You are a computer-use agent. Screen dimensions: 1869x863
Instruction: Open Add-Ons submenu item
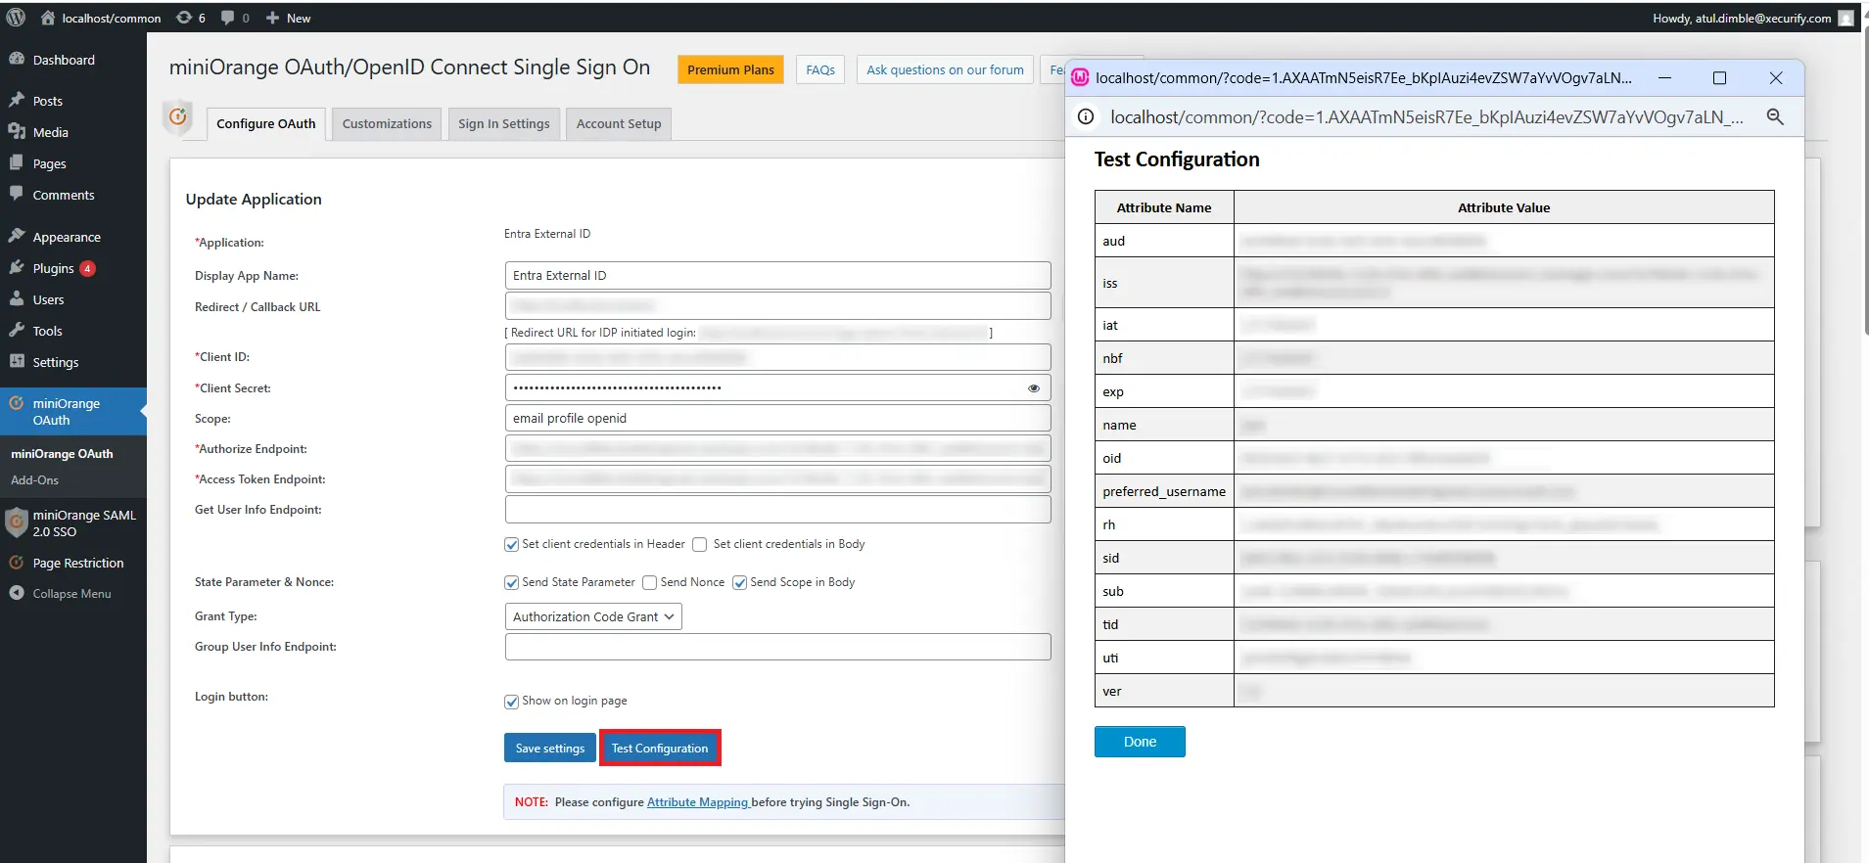[x=35, y=480]
